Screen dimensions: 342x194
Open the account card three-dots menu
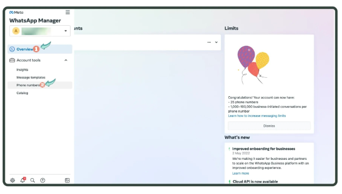coord(209,42)
